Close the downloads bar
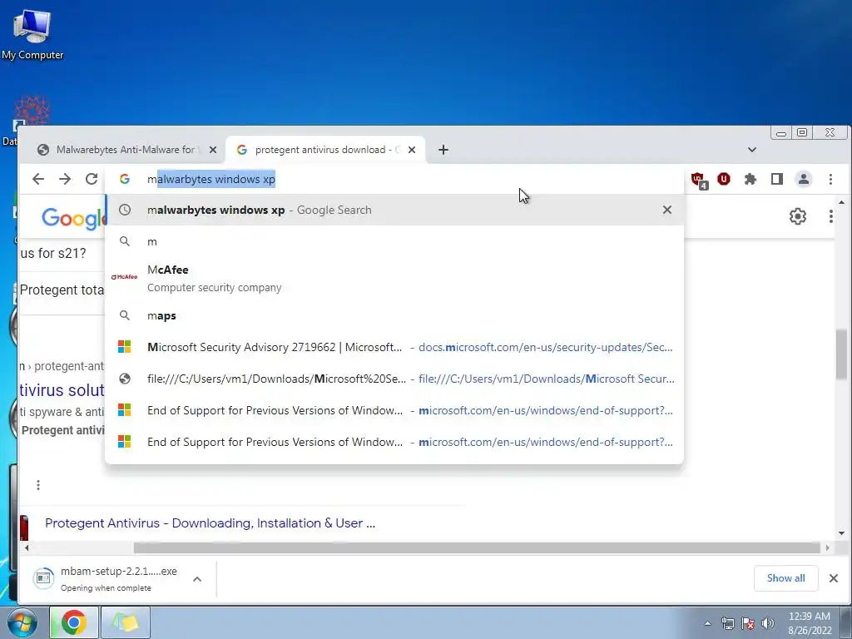 click(834, 578)
